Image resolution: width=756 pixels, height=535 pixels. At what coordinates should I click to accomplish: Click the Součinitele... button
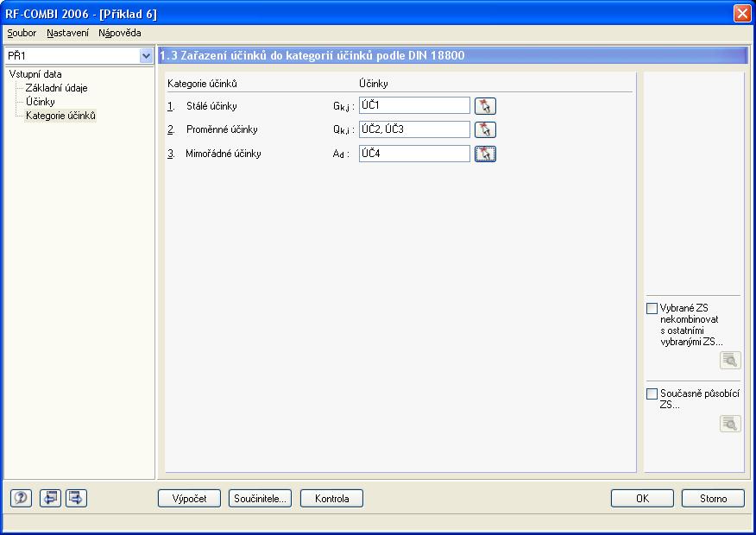[x=260, y=499]
